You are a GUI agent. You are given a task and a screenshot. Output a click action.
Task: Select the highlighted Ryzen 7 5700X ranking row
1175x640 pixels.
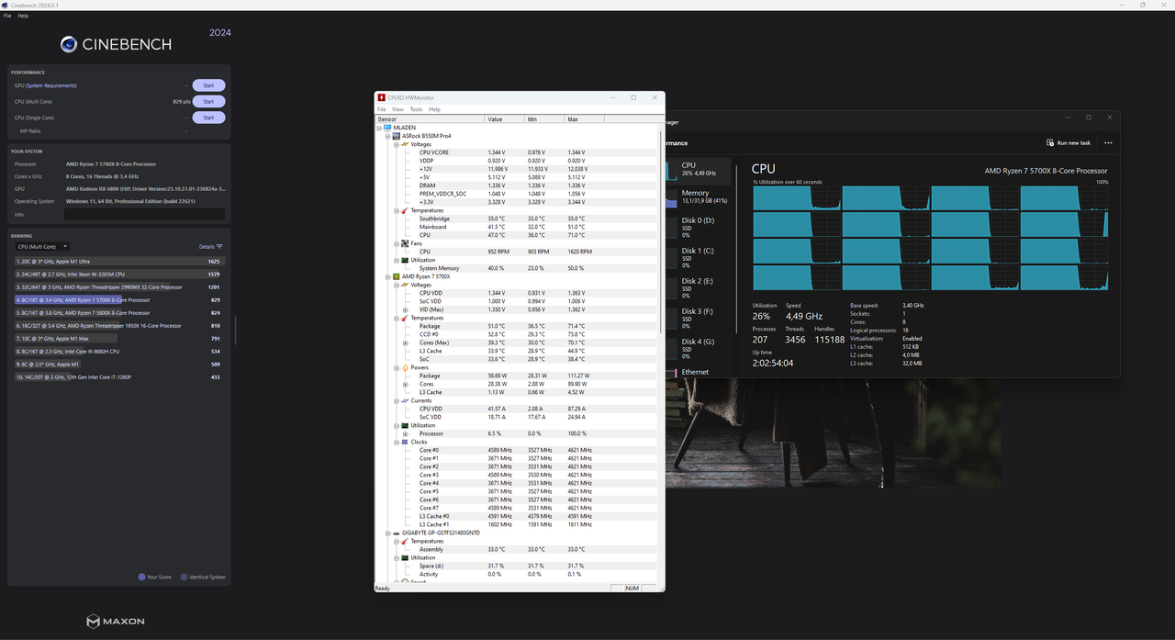[118, 300]
